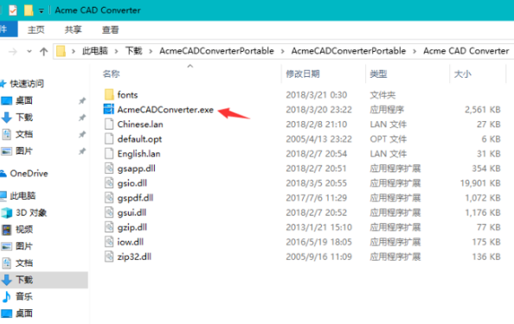Select the gsapp.dll file icon
The image size is (514, 324).
109,168
